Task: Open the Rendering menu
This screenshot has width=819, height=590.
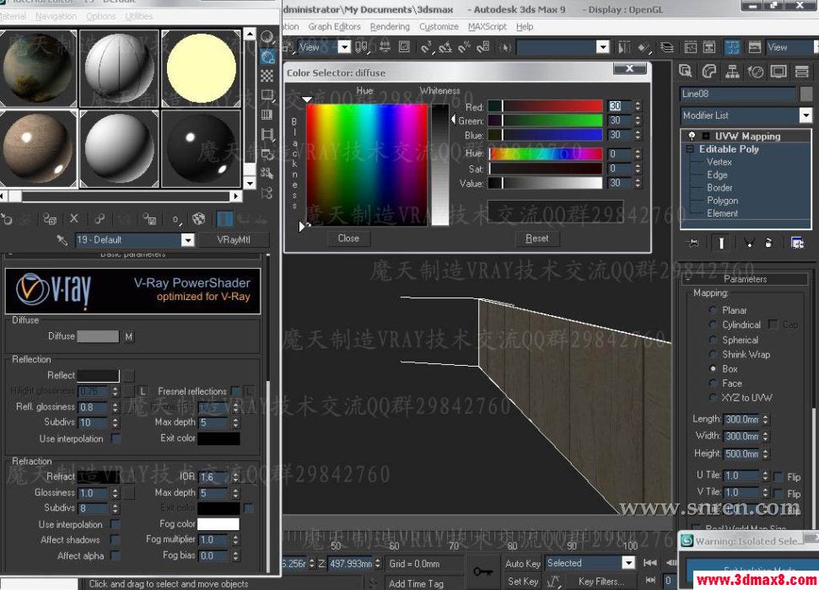Action: coord(390,27)
